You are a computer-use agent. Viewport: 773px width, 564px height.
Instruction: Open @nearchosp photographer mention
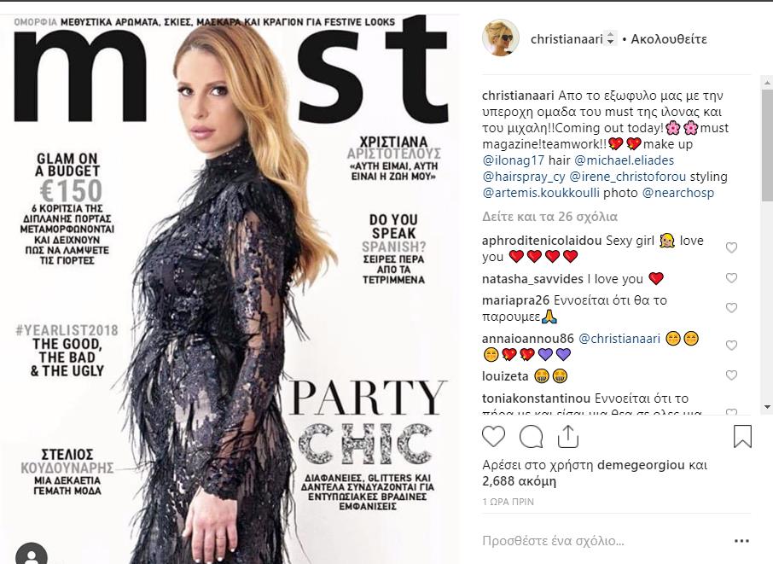coord(677,193)
